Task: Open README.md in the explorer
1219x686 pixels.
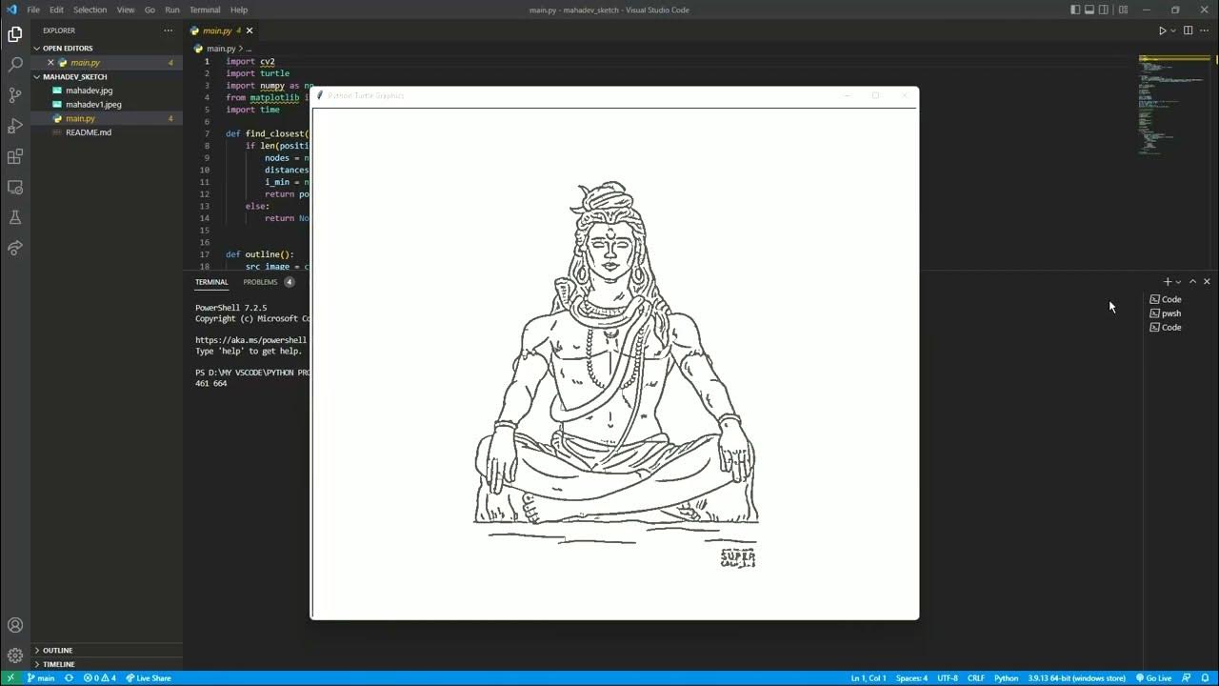Action: (x=89, y=132)
